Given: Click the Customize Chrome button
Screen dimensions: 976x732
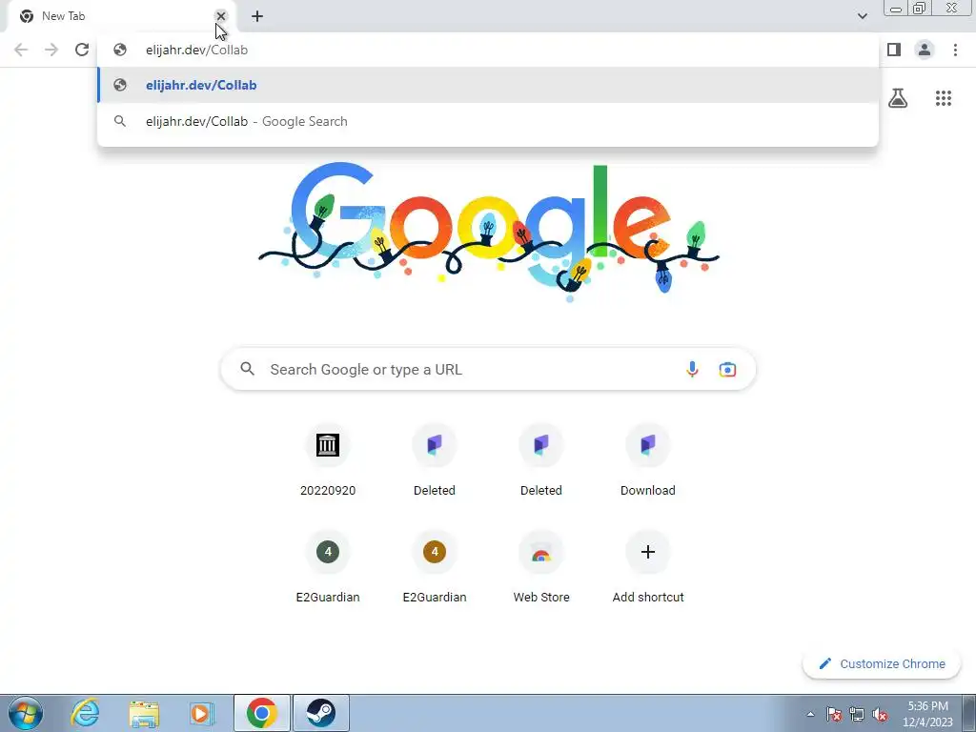Looking at the screenshot, I should (x=882, y=664).
